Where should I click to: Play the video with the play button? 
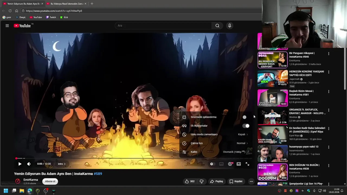pos(20,164)
